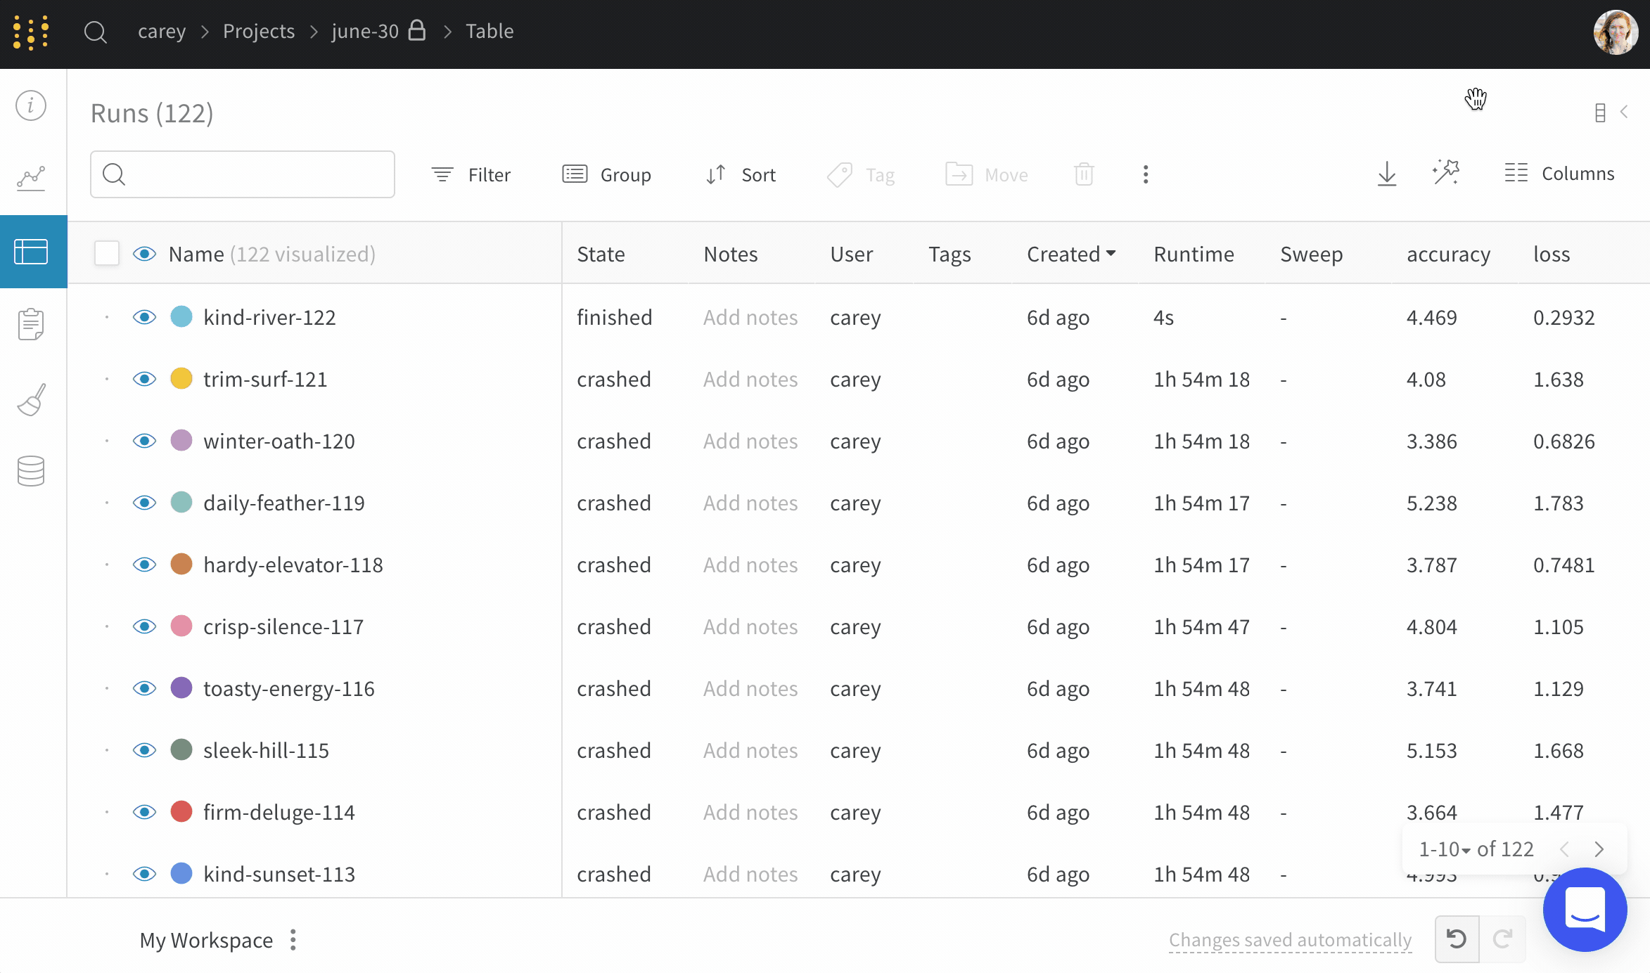Open the Projects breadcrumb

pyautogui.click(x=258, y=31)
